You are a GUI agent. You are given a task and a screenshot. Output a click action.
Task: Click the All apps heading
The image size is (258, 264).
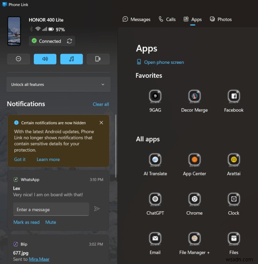click(148, 139)
